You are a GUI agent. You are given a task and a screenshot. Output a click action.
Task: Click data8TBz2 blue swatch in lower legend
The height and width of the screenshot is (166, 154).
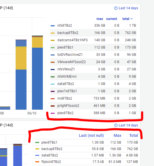point(37,155)
